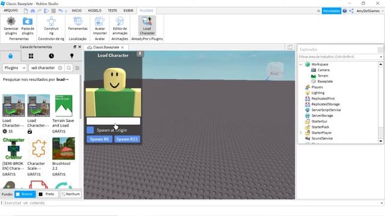Launch the Avatar Importer

(x=100, y=26)
